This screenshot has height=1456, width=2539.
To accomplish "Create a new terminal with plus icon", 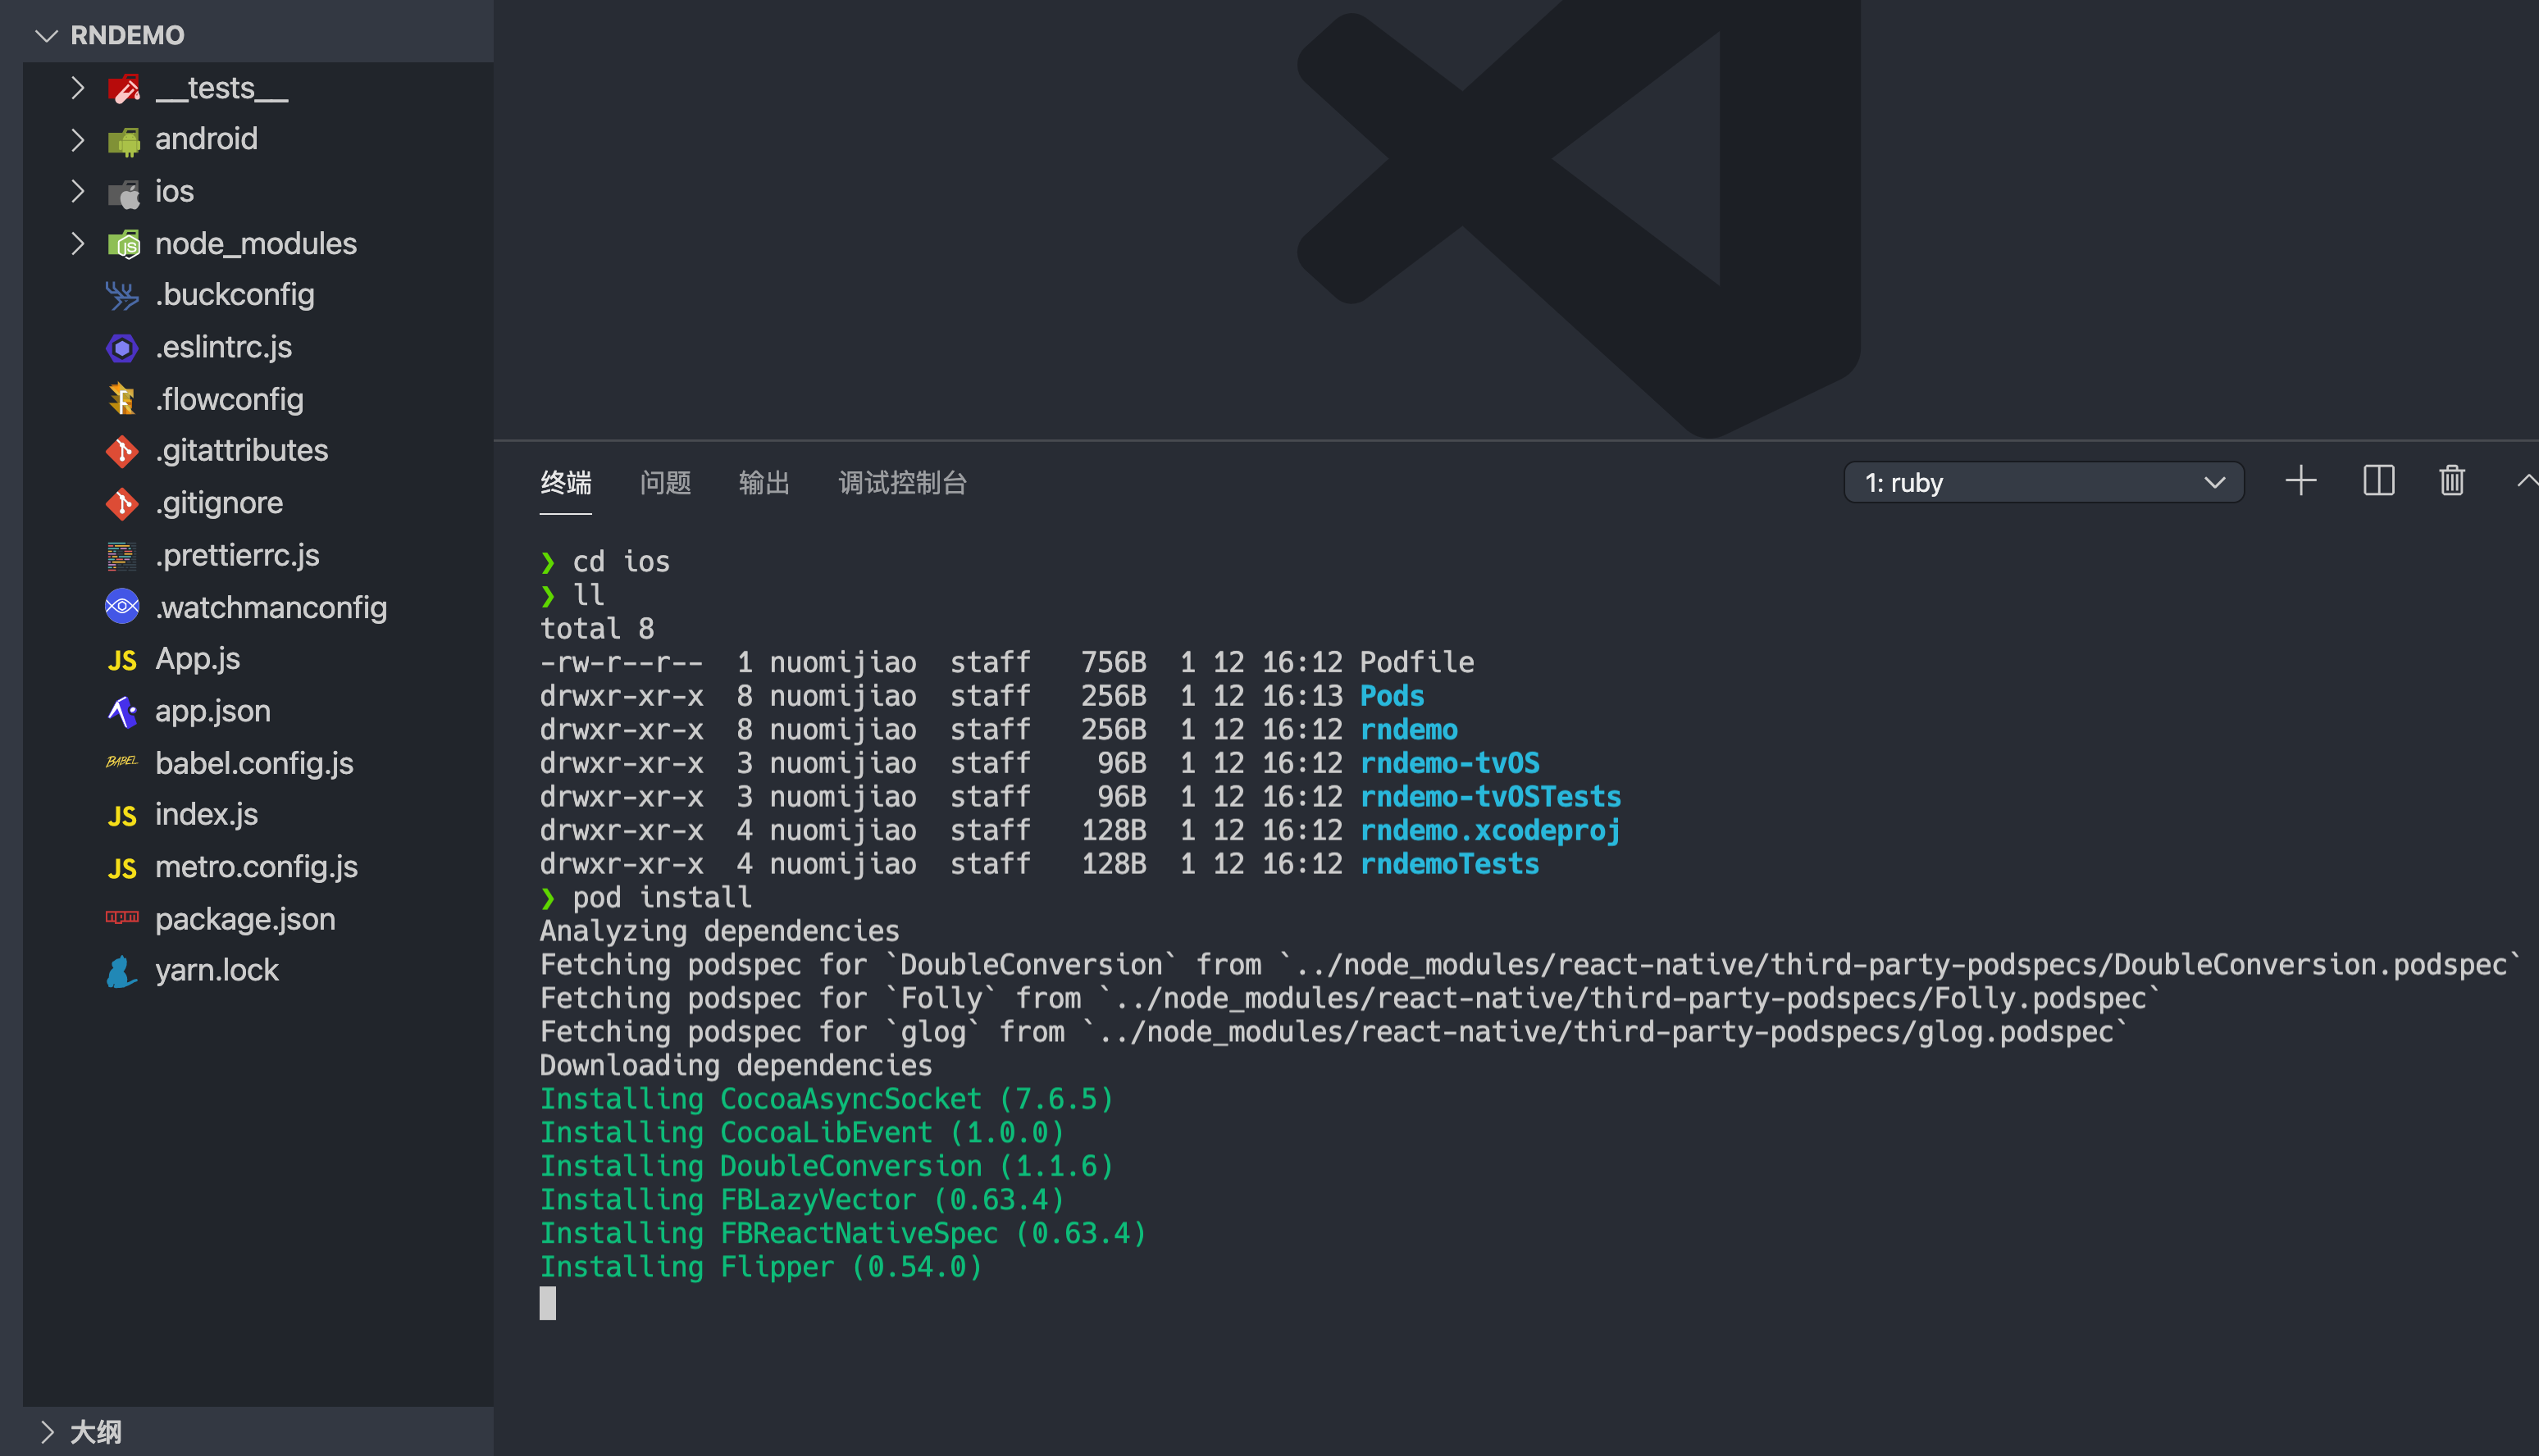I will tap(2300, 481).
